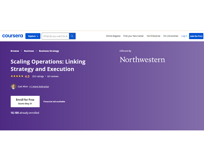Go to Business breadcrumb
The image size is (204, 163).
click(29, 51)
